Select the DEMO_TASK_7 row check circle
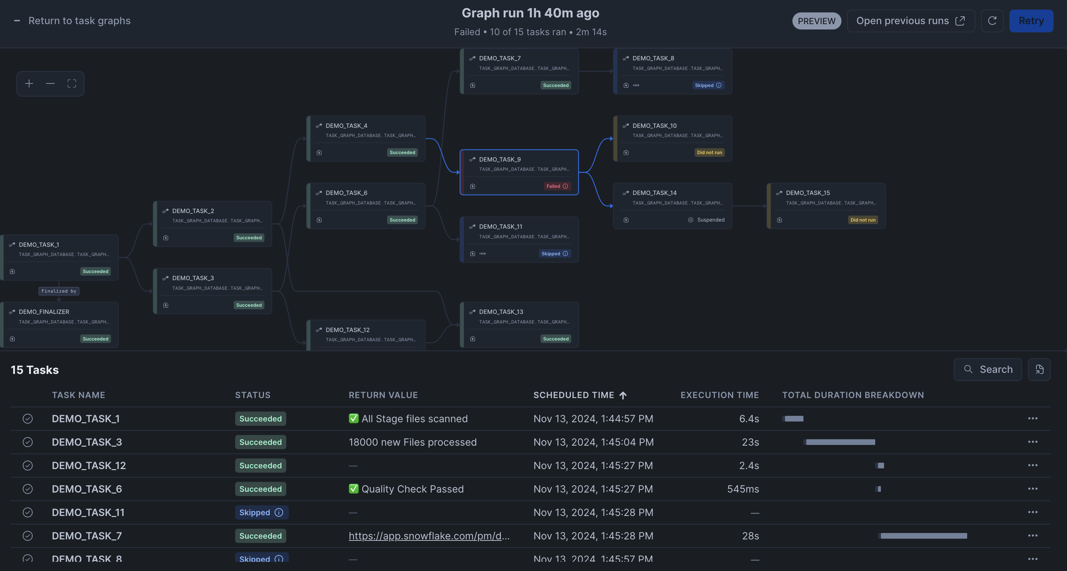This screenshot has height=571, width=1067. pyautogui.click(x=28, y=536)
